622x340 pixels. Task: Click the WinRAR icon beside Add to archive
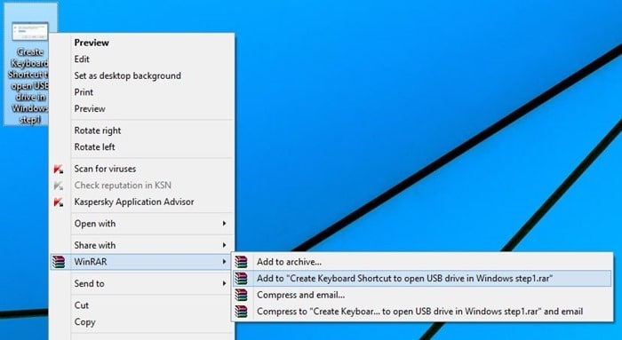tap(241, 262)
